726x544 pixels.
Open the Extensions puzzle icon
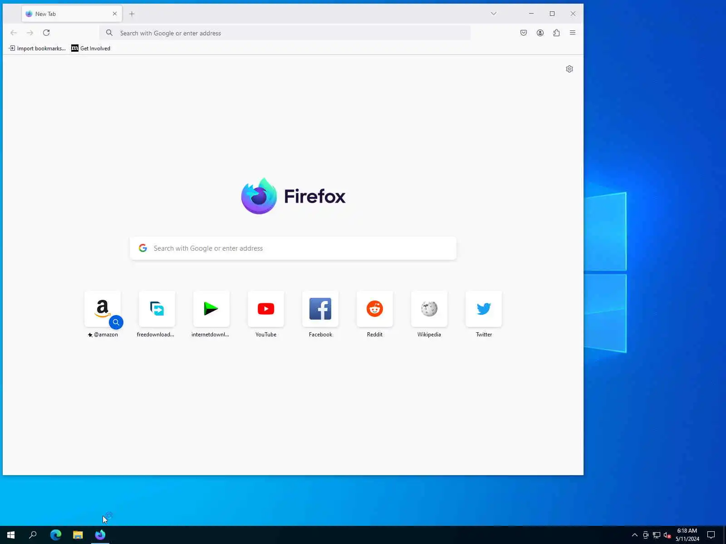556,33
